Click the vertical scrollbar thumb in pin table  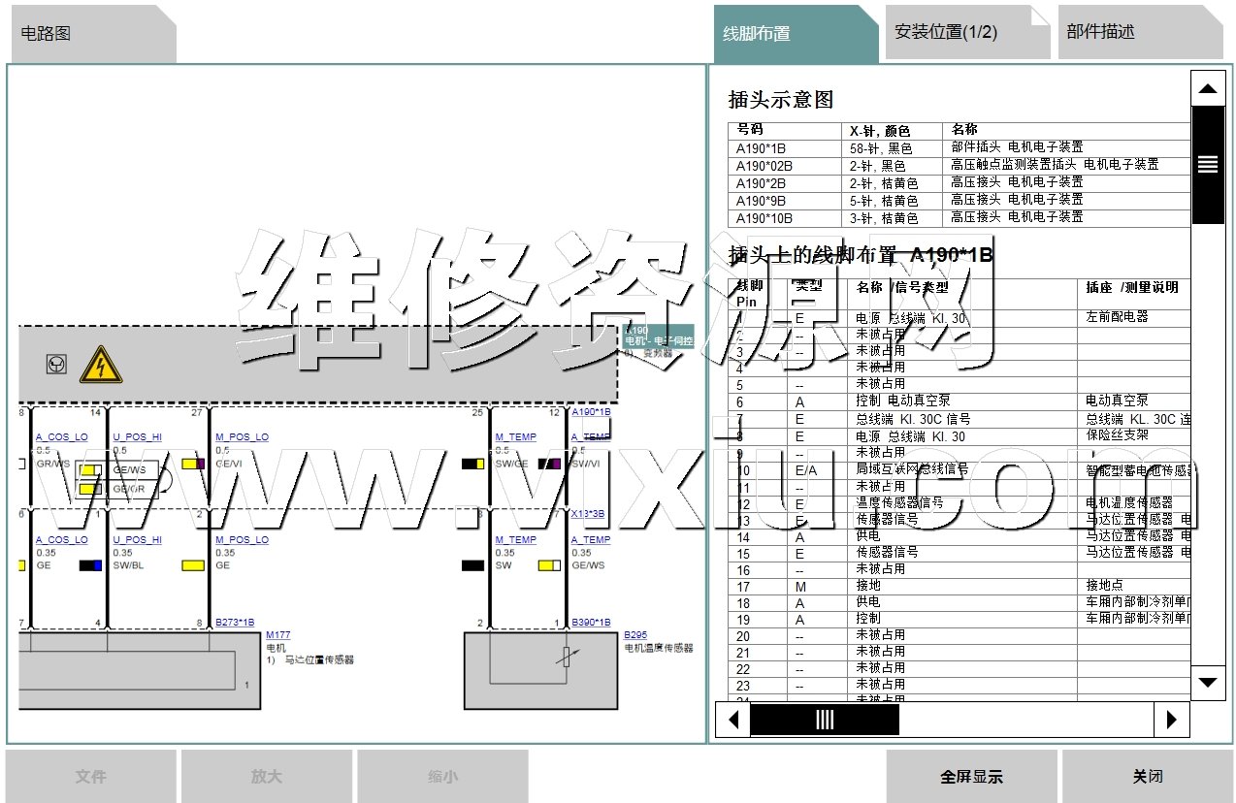pyautogui.click(x=1207, y=165)
